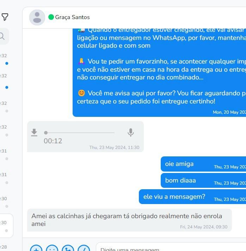Click the green online status dot

(51, 17)
